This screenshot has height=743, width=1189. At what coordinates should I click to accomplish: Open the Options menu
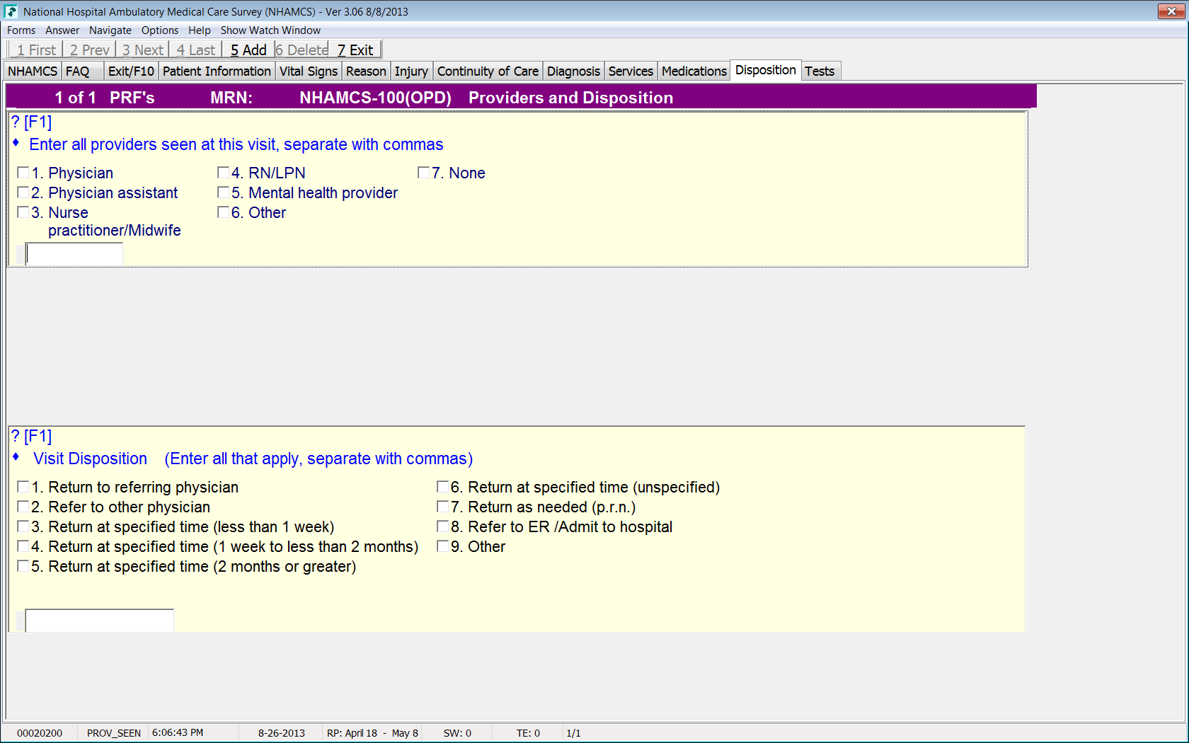pos(160,30)
